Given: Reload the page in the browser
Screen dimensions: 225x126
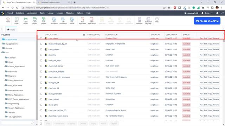Looking at the screenshot, I should [x=13, y=8].
